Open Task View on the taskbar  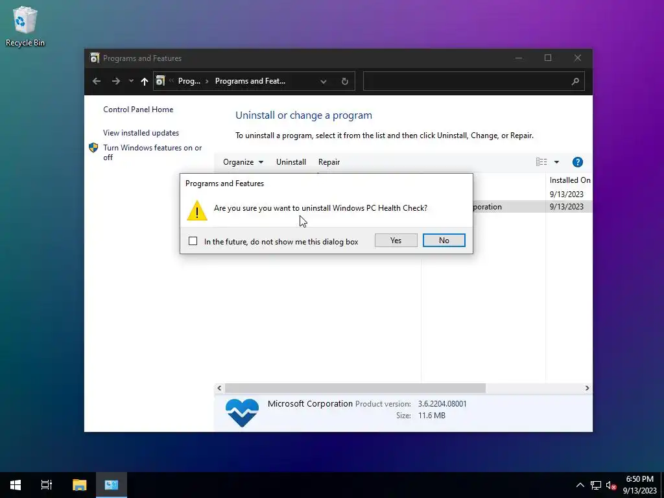(x=47, y=485)
